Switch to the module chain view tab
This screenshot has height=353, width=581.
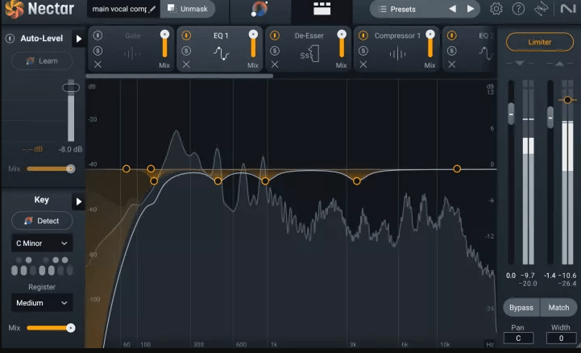[322, 10]
